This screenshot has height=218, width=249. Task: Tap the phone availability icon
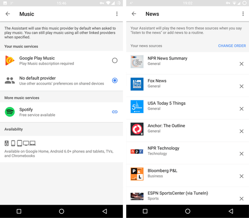[13, 143]
